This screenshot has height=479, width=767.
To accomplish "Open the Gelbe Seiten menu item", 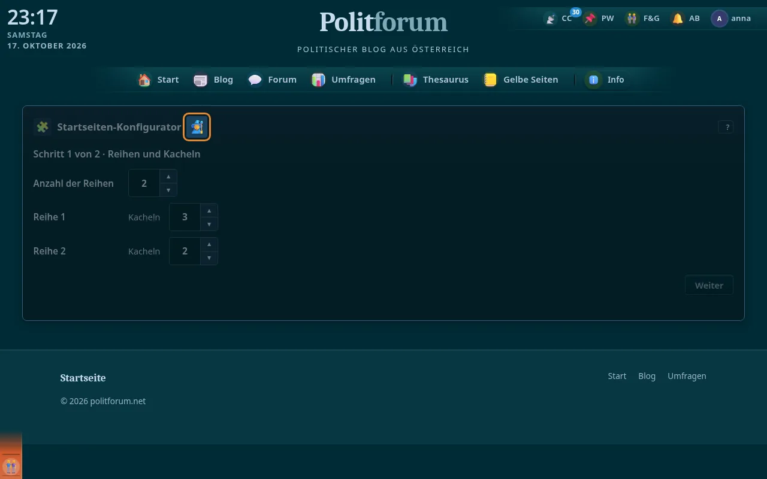I will point(521,80).
